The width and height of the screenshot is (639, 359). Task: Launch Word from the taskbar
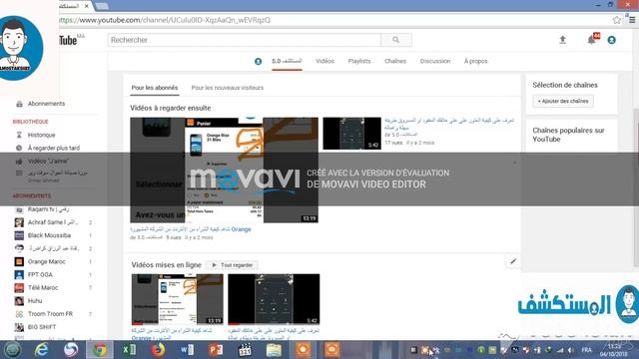pyautogui.click(x=187, y=350)
